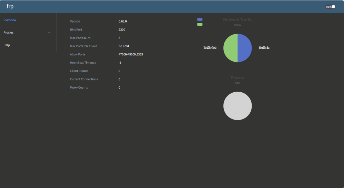344x188 pixels.
Task: Click the Version value 0.65.0
Action: 123,21
